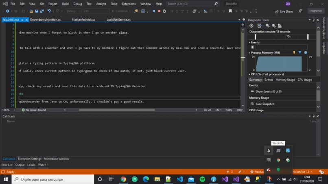
Task: Open the Diagnostic Tools window options dropdown
Action: pyautogui.click(x=310, y=20)
